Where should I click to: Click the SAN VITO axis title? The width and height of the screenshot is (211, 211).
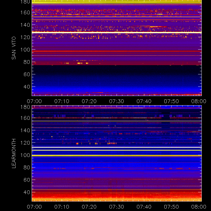pos(14,48)
